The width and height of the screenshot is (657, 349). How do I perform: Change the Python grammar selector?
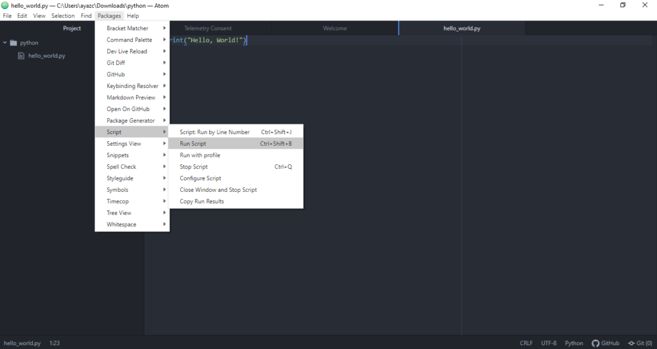574,343
